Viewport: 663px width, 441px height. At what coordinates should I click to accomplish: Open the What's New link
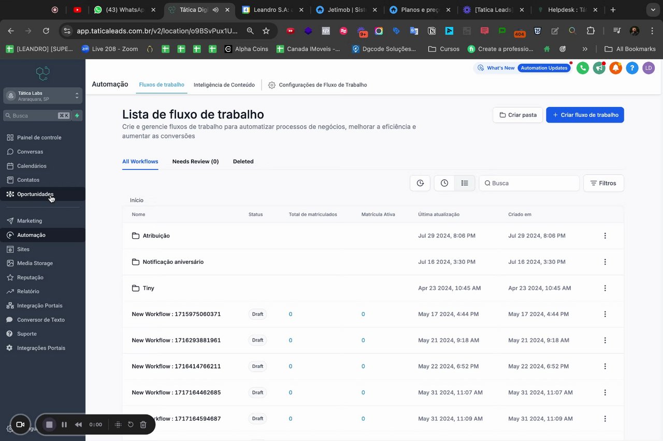496,68
